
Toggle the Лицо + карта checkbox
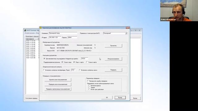coord(74,62)
